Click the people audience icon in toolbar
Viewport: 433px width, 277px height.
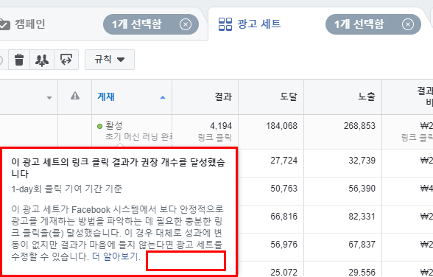(42, 60)
